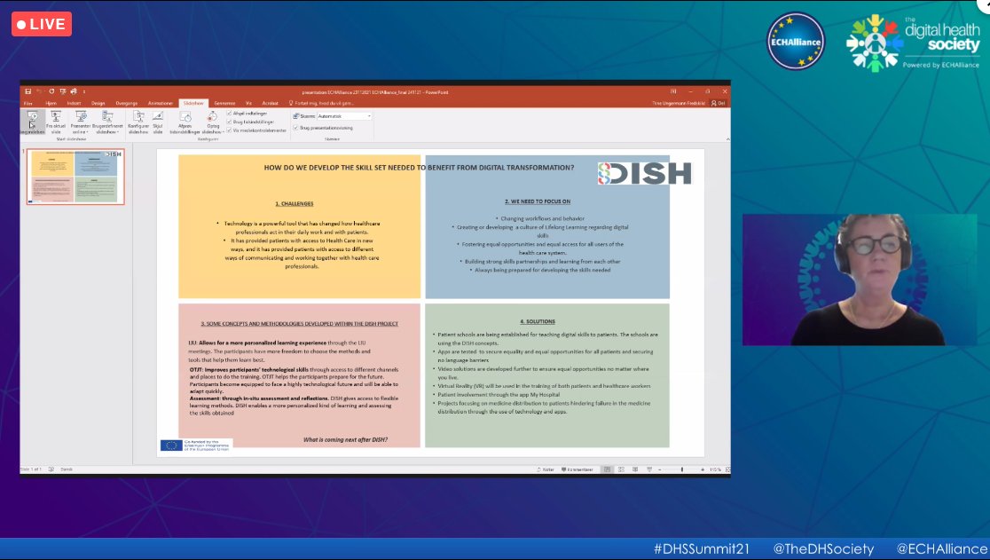990x560 pixels.
Task: Switch to Slide Sorter view icon
Action: [621, 469]
